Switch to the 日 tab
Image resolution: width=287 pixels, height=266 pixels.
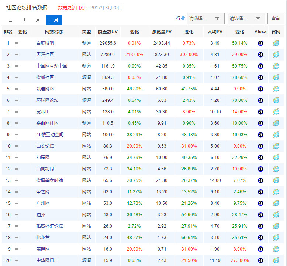pos(11,20)
